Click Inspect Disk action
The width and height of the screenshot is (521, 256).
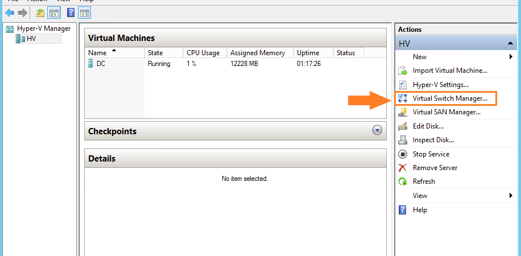pos(433,140)
